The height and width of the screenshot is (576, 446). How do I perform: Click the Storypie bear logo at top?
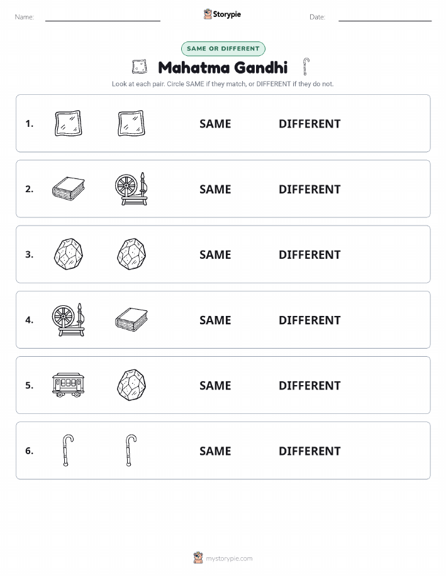pyautogui.click(x=208, y=14)
